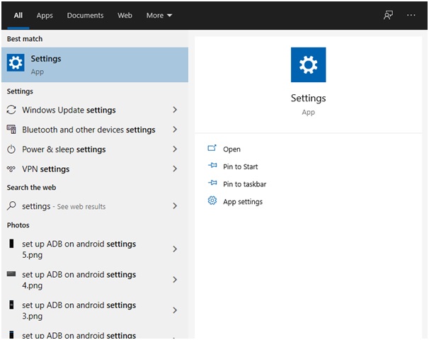Viewport: 429px width, 340px height.
Task: Expand the VPN settings chevron arrow
Action: [175, 169]
